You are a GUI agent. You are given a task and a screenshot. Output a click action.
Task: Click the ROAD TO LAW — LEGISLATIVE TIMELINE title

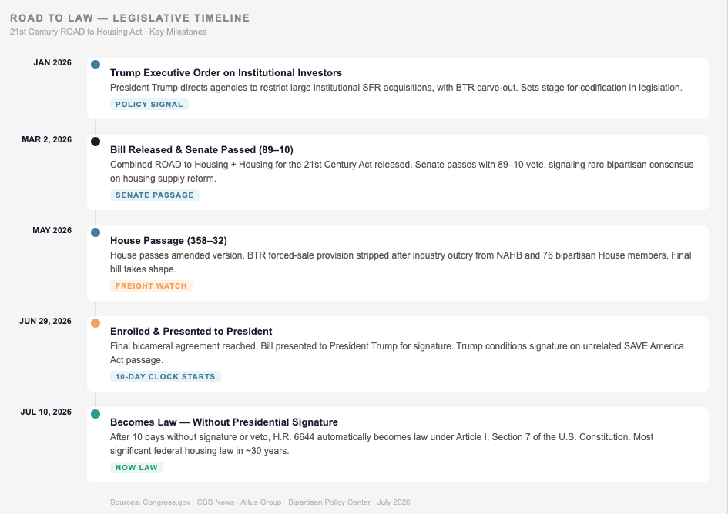pos(130,18)
